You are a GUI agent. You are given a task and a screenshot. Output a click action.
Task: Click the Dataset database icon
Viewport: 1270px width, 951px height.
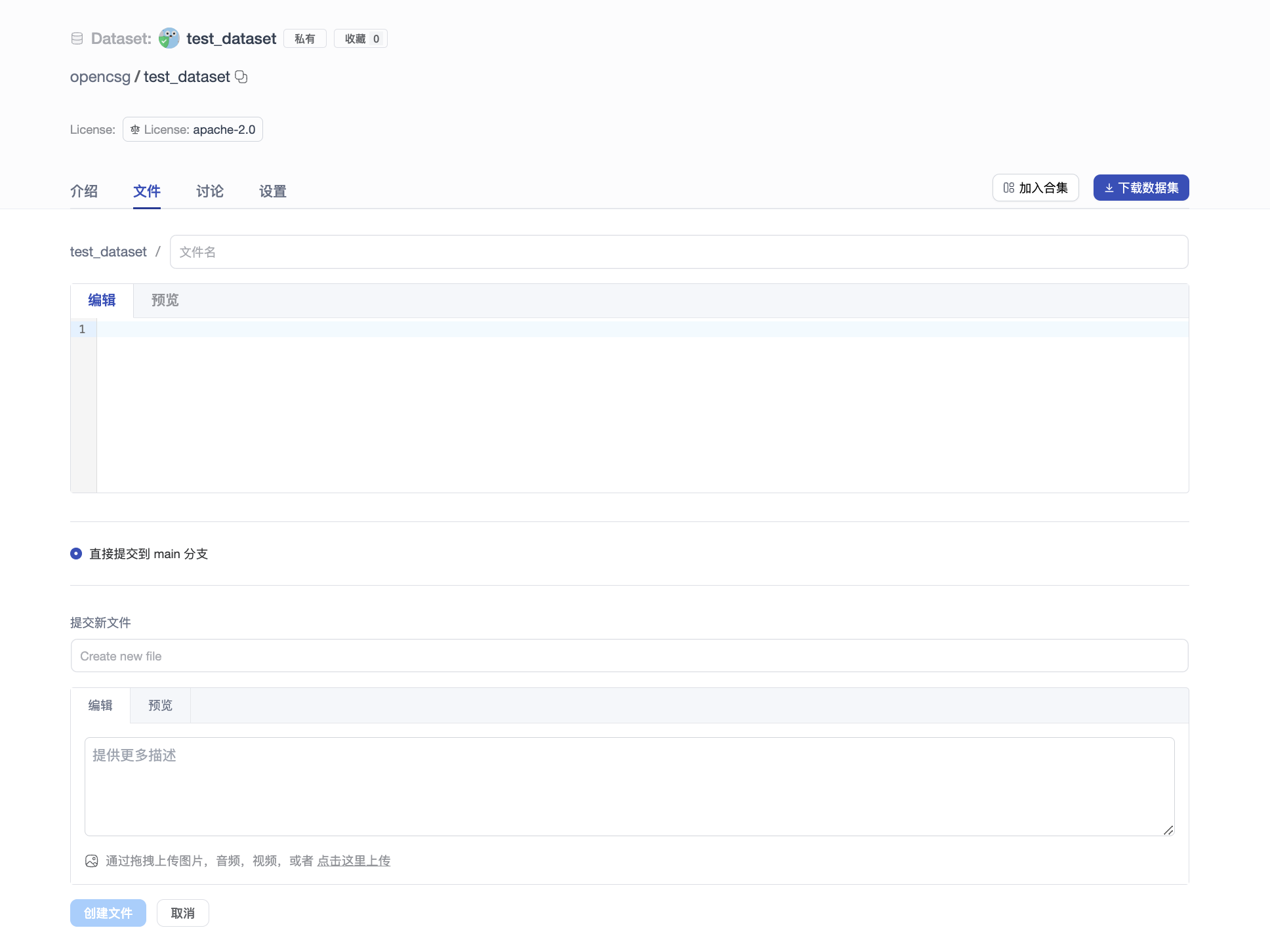coord(77,39)
